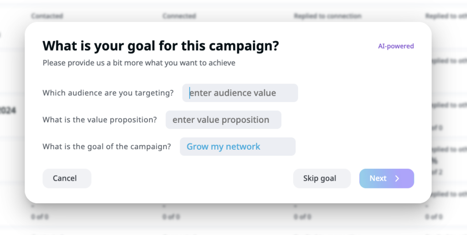Click 'What is the goal of the campaign?' label

pyautogui.click(x=107, y=146)
